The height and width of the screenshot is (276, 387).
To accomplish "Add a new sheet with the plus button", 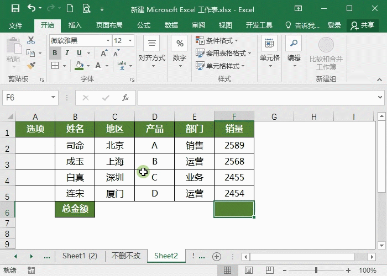I will [217, 257].
